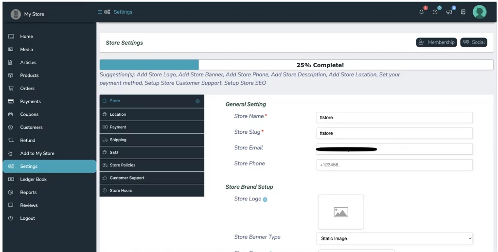Open Ledger Book from the sidebar
This screenshot has width=498, height=252.
tap(33, 179)
